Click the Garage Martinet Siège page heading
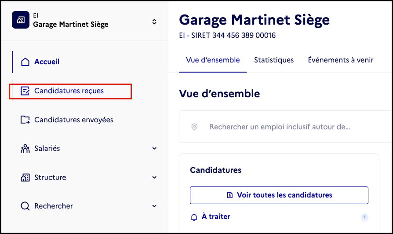 (254, 20)
